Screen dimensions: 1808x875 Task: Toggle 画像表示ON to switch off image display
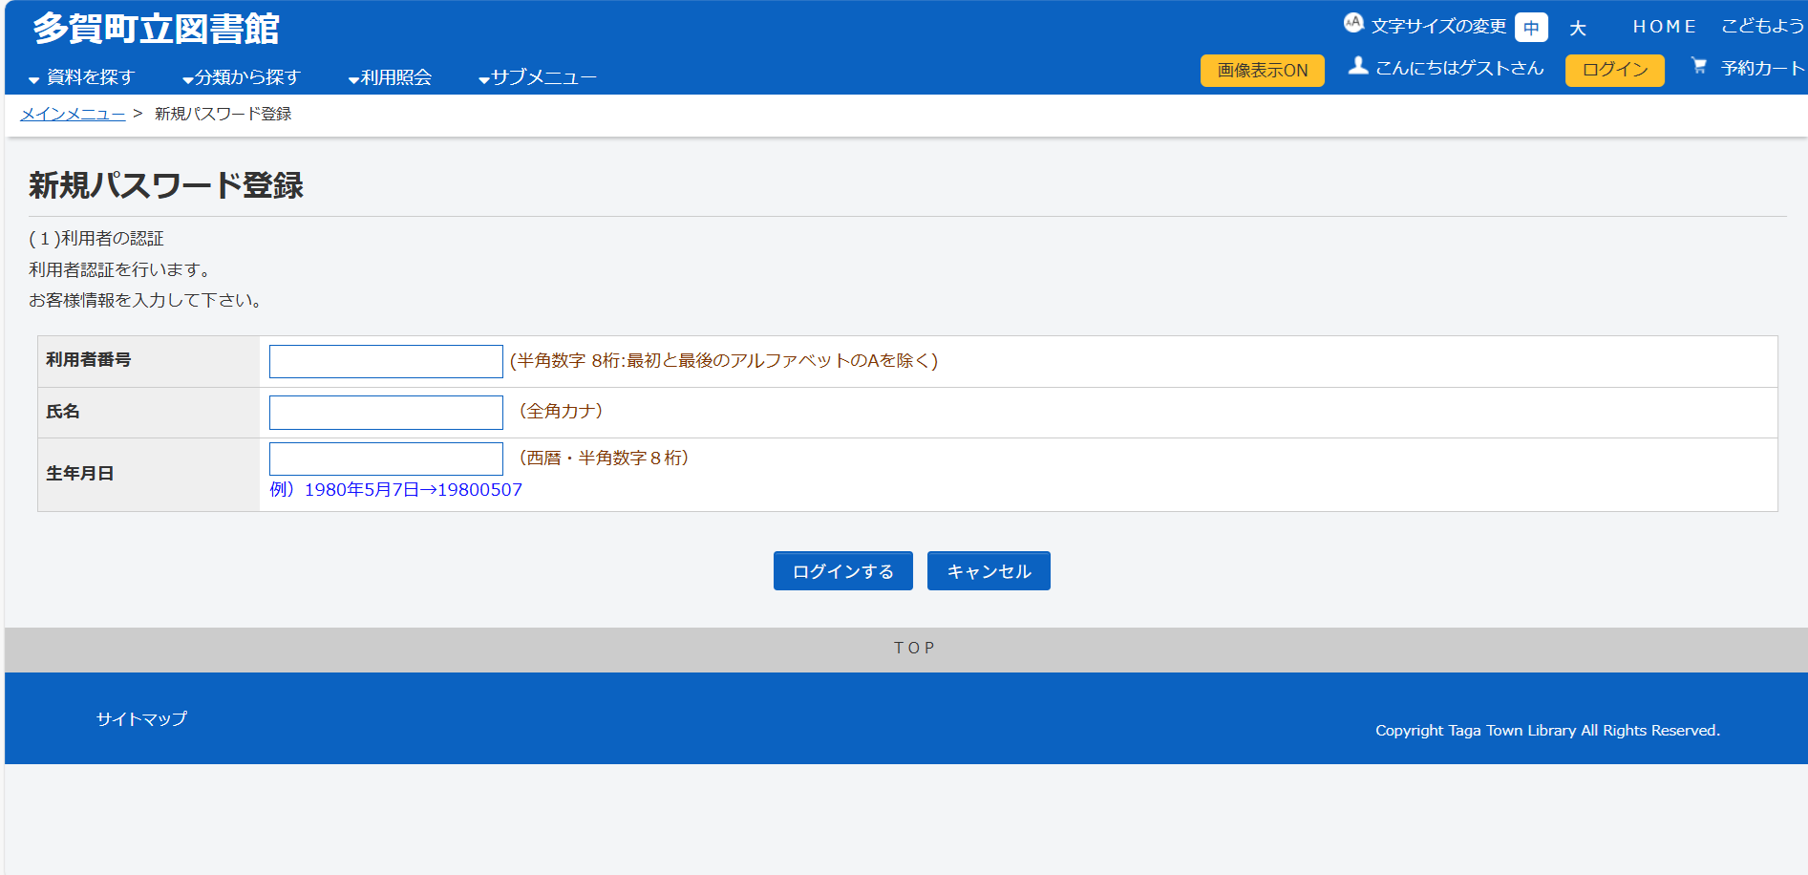[x=1262, y=70]
